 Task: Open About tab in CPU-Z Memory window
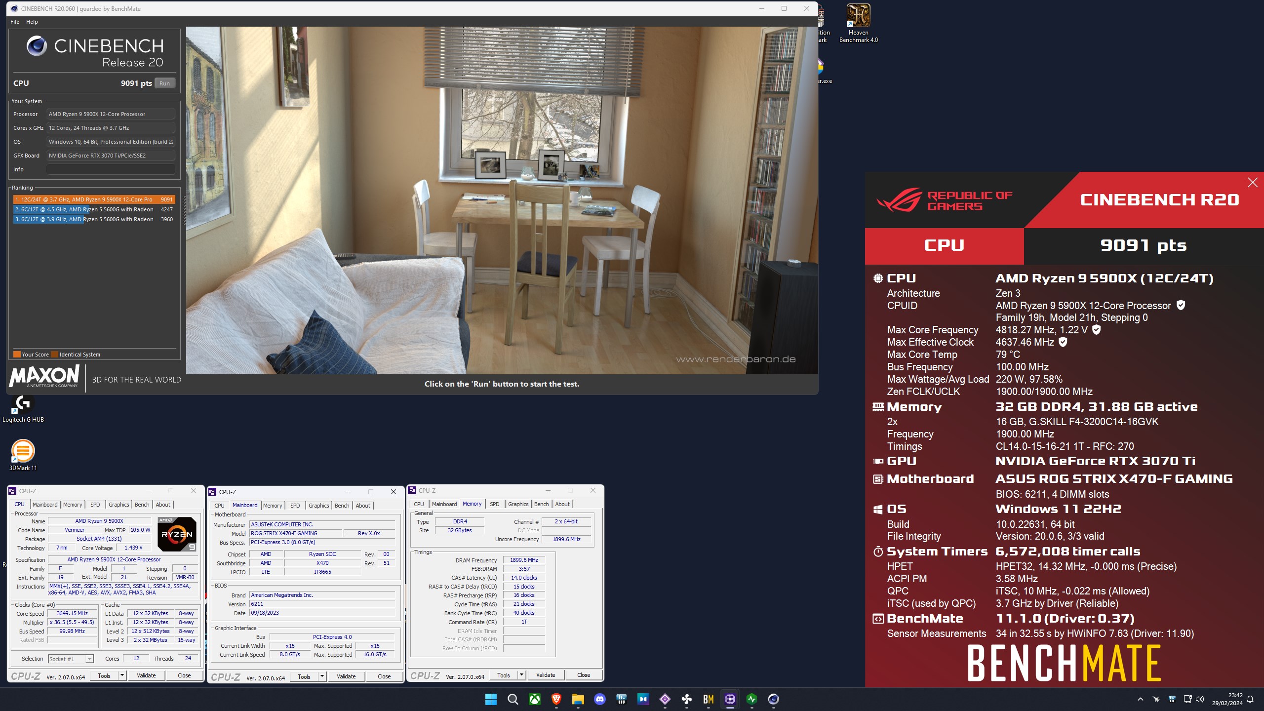coord(562,504)
